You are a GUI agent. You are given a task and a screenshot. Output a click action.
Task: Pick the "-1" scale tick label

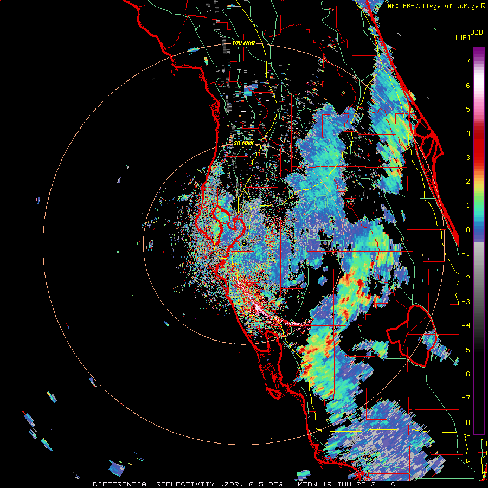(x=466, y=254)
